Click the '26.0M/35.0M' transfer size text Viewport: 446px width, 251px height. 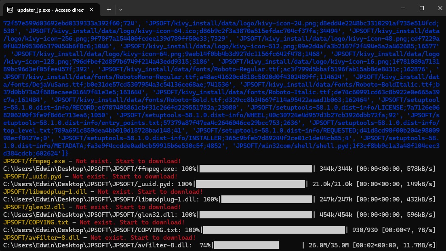tap(328, 245)
